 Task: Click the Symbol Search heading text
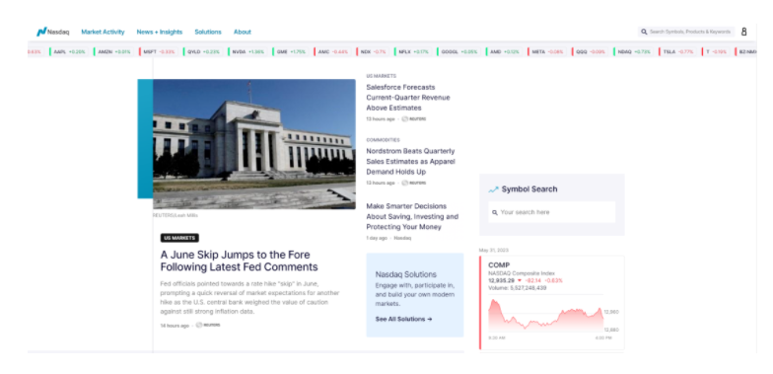point(529,189)
